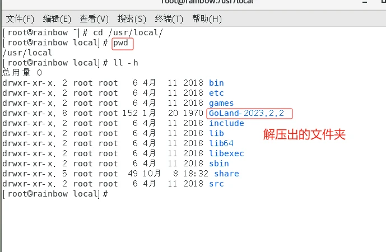The width and height of the screenshot is (386, 252).
Task: Click the /usr/local output line
Action: click(x=27, y=53)
